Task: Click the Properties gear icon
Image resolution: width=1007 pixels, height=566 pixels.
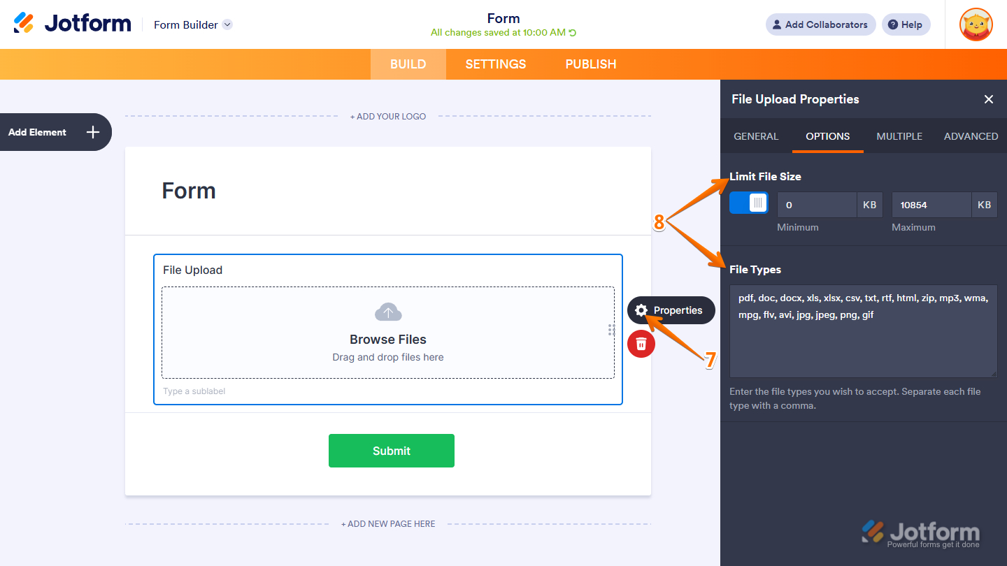Action: click(641, 310)
